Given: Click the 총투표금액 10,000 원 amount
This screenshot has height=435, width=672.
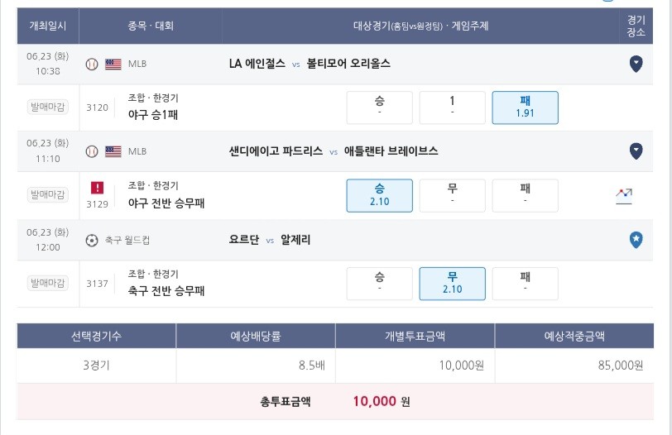Looking at the screenshot, I should (382, 401).
